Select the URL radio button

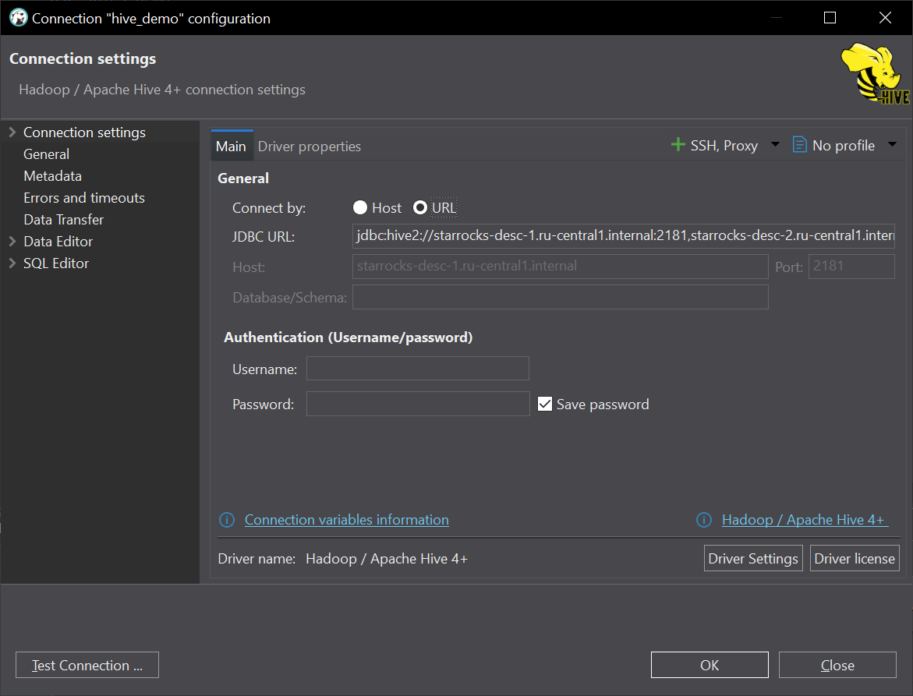(x=419, y=208)
